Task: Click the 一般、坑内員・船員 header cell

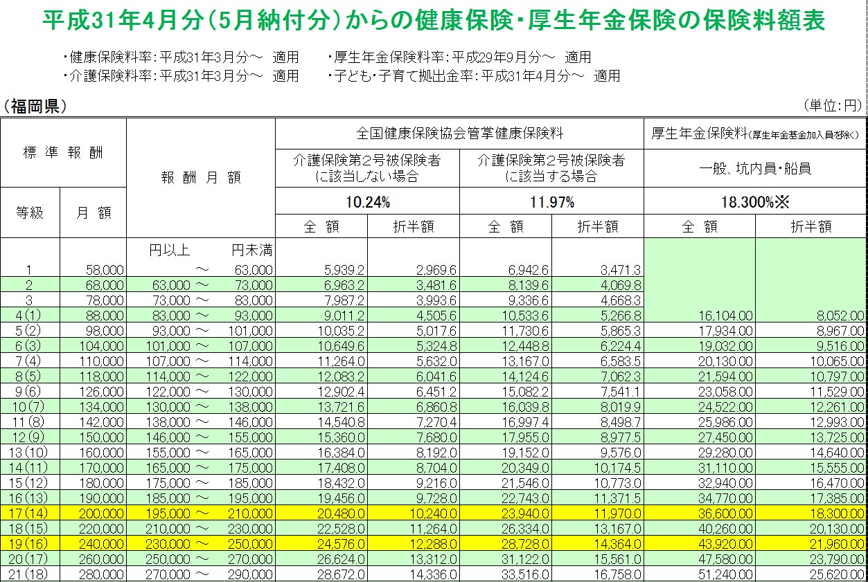Action: (x=755, y=168)
